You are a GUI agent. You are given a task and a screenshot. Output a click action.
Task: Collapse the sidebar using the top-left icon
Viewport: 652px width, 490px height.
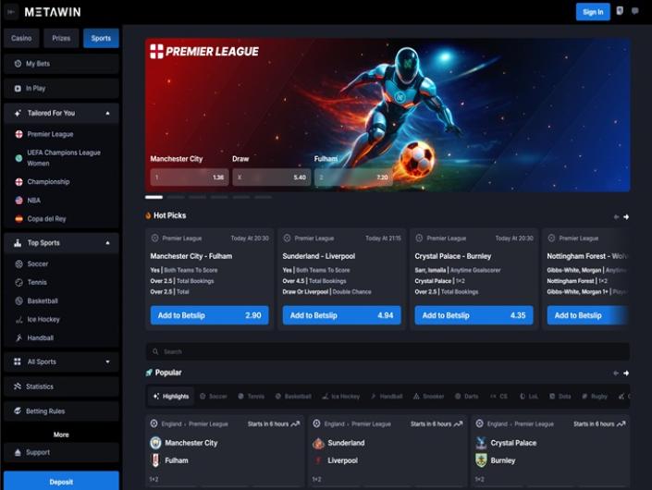click(x=11, y=12)
